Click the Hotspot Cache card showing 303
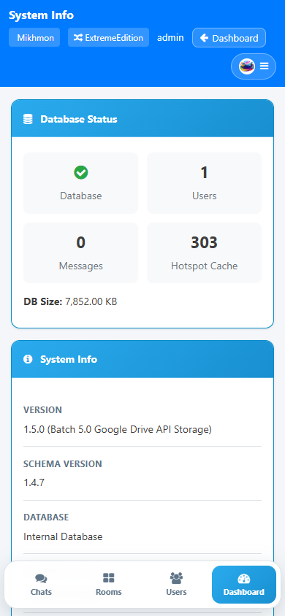Viewport: 285px width, 616px height. pos(204,253)
